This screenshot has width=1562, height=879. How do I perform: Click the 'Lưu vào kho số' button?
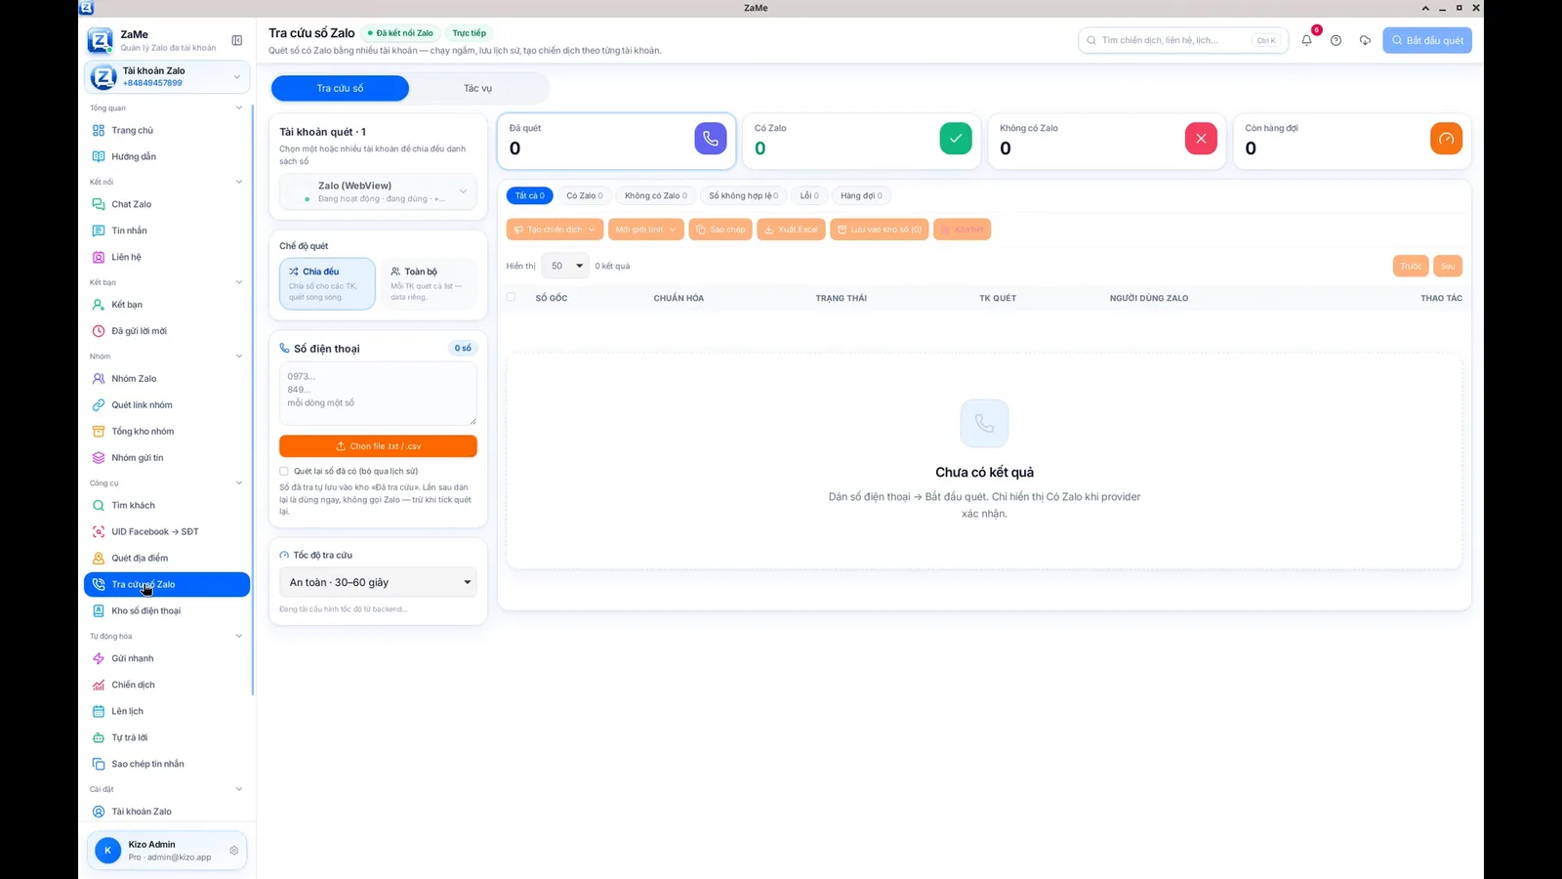[x=880, y=230]
